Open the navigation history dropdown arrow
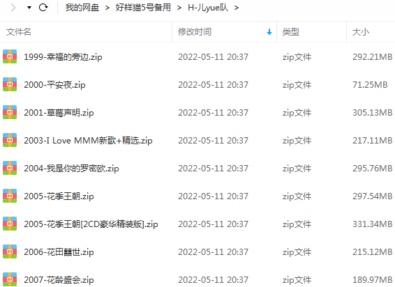Screen dimensions: 395x287 click(x=29, y=8)
